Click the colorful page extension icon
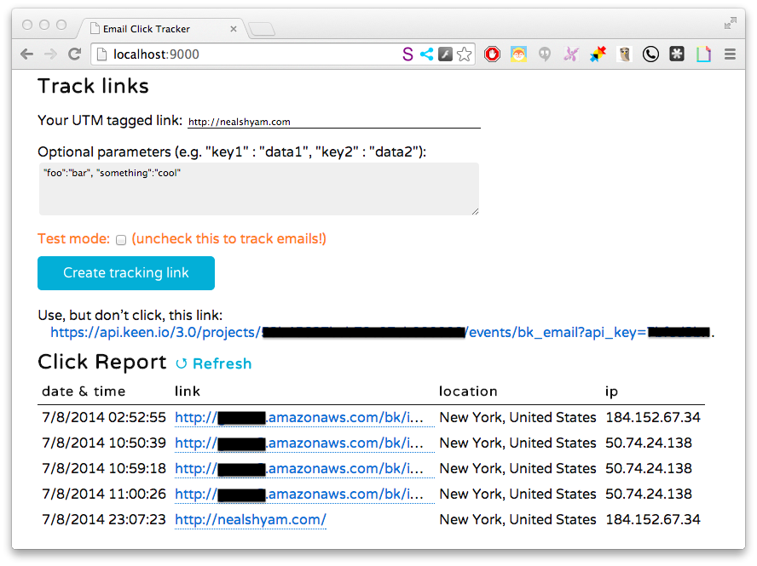The height and width of the screenshot is (566, 757). [x=703, y=54]
